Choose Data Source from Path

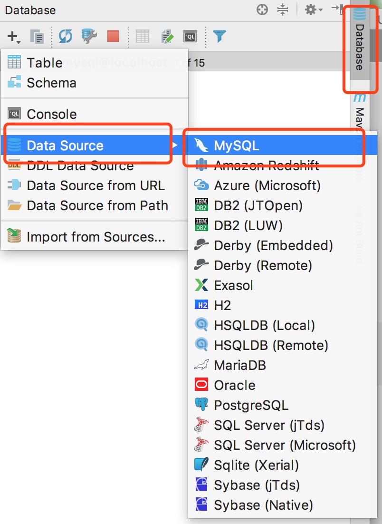coord(95,205)
